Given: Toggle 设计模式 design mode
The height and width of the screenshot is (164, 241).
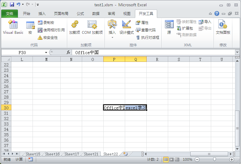Looking at the screenshot, I should point(127,27).
